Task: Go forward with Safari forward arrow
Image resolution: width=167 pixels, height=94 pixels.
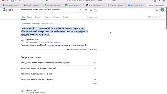Action: [x=24, y=1]
